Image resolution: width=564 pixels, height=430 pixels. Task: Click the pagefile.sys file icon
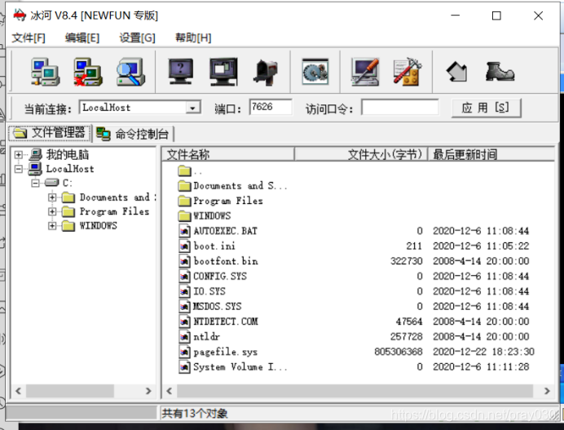pyautogui.click(x=184, y=352)
